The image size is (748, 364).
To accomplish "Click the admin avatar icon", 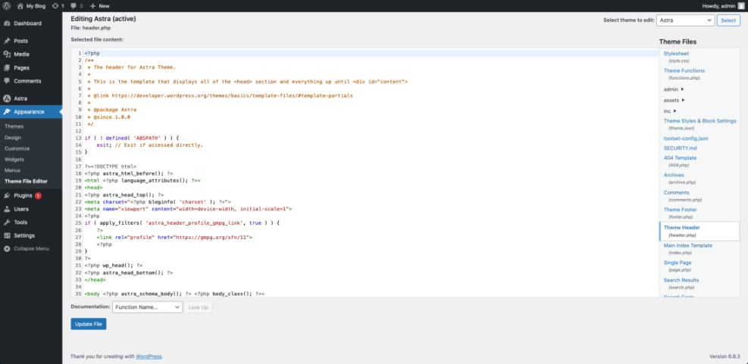I will pos(741,6).
